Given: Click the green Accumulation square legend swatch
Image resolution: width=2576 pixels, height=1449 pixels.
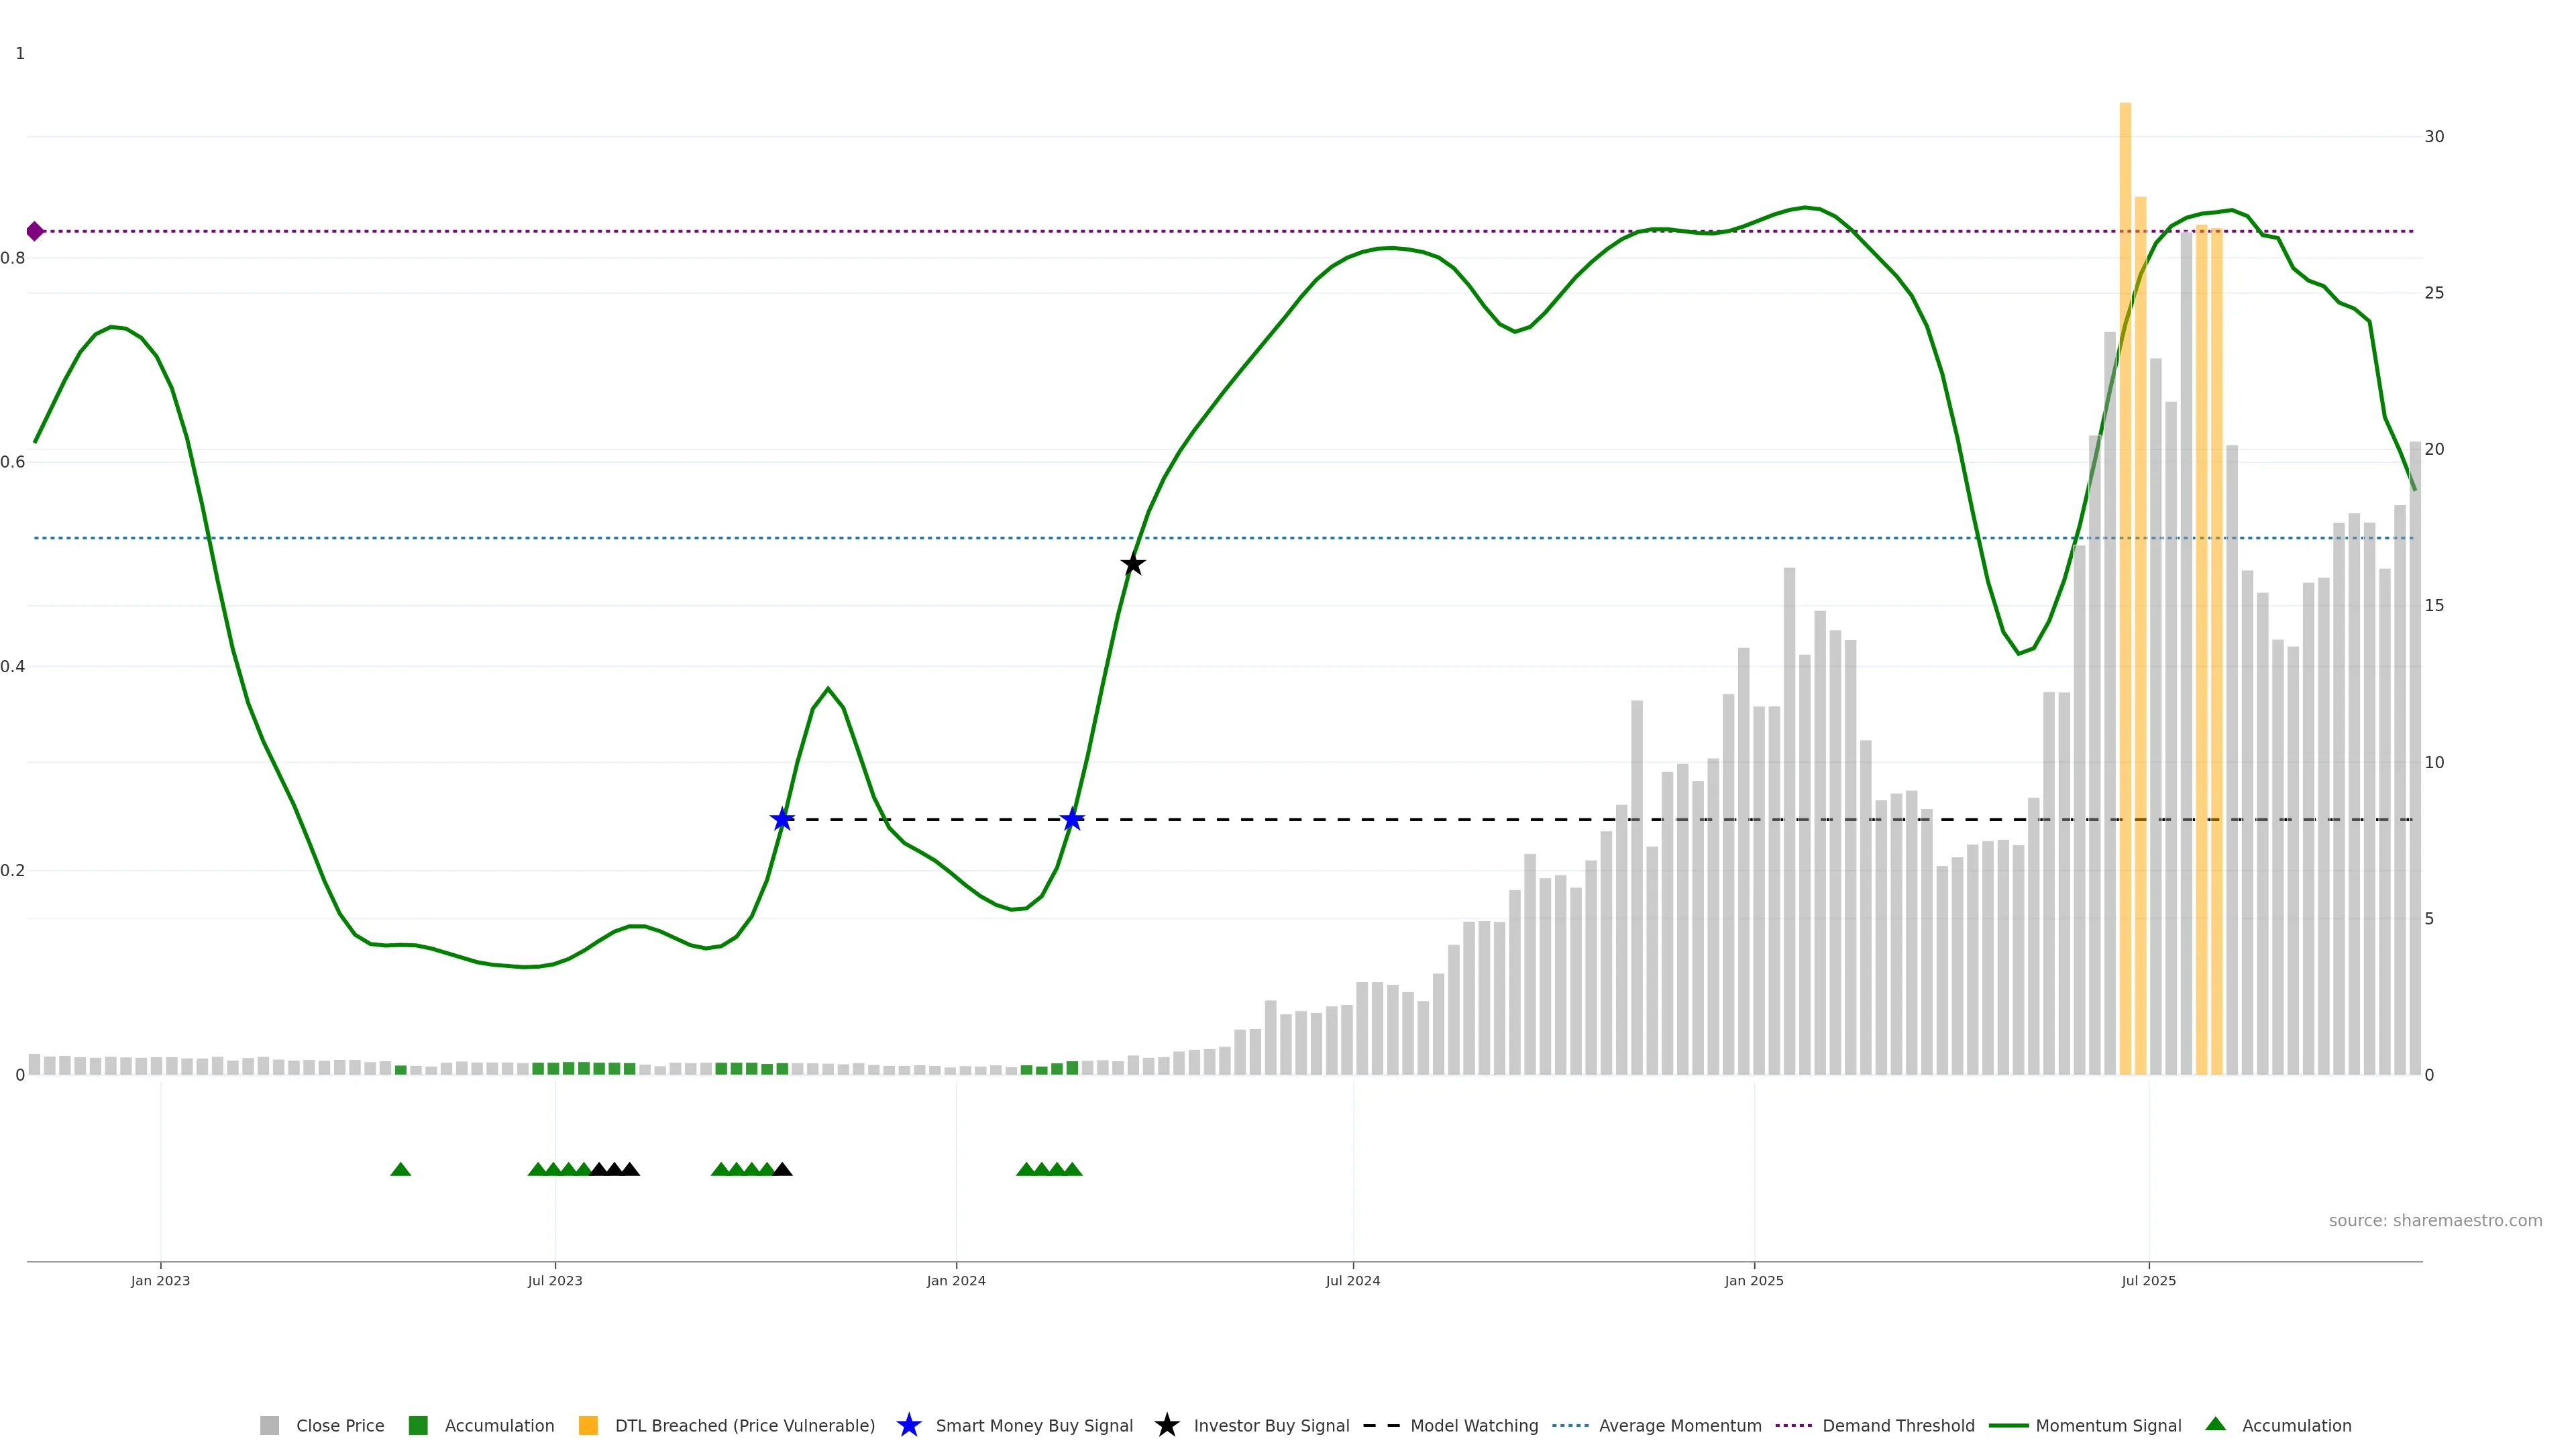Looking at the screenshot, I should tap(418, 1425).
